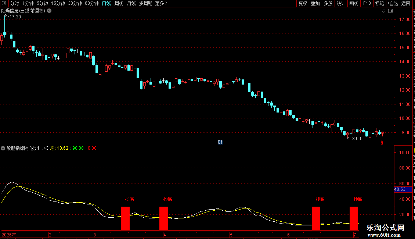Click the diamond icon in chart corner
Image resolution: width=415 pixels, height=239 pixels.
[383, 11]
